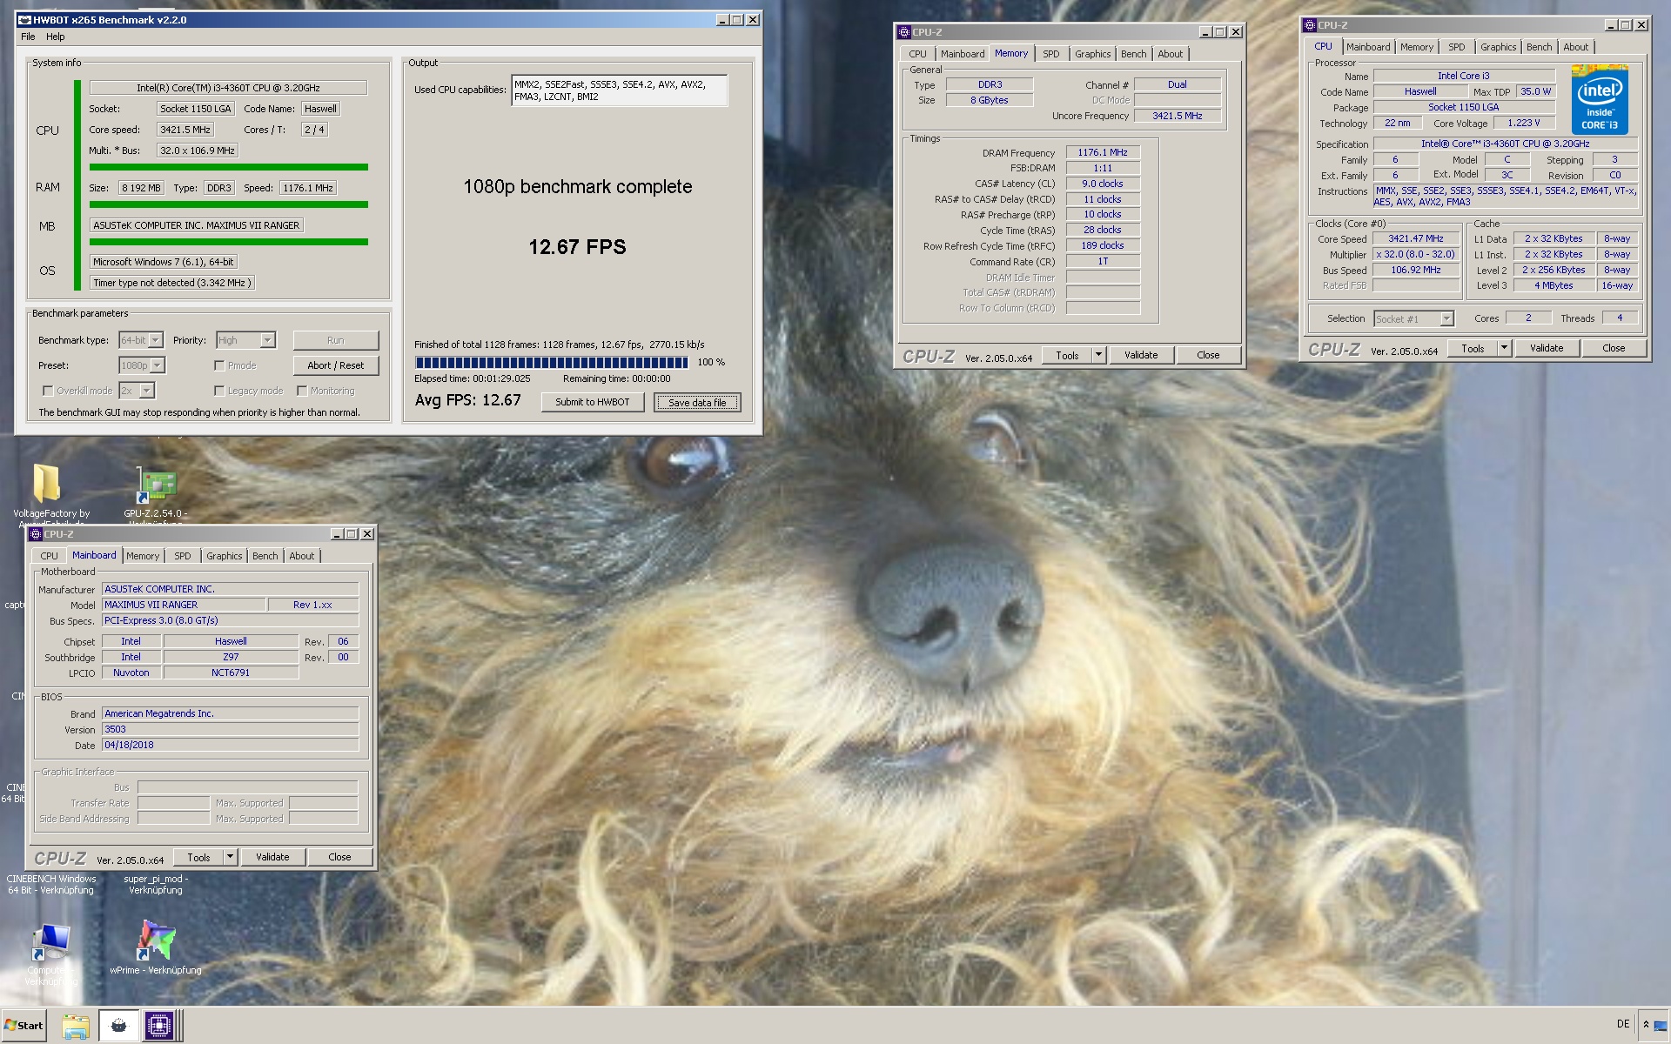The image size is (1671, 1044).
Task: Open the super_pi_mod shortcut label
Action: 155,884
